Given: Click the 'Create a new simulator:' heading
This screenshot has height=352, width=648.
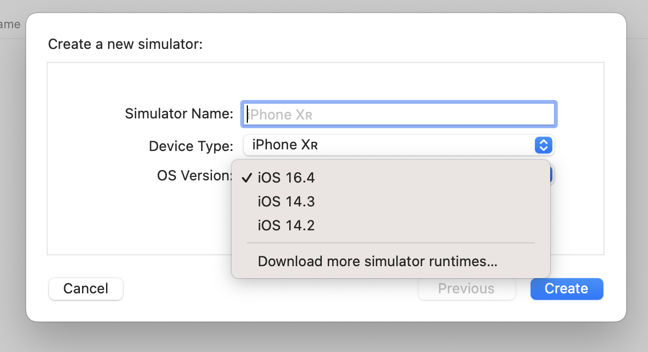Looking at the screenshot, I should point(125,44).
